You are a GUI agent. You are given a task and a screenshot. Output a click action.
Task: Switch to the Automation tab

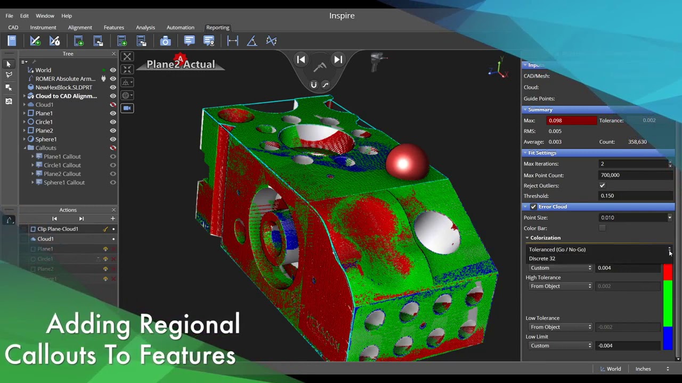pos(180,28)
